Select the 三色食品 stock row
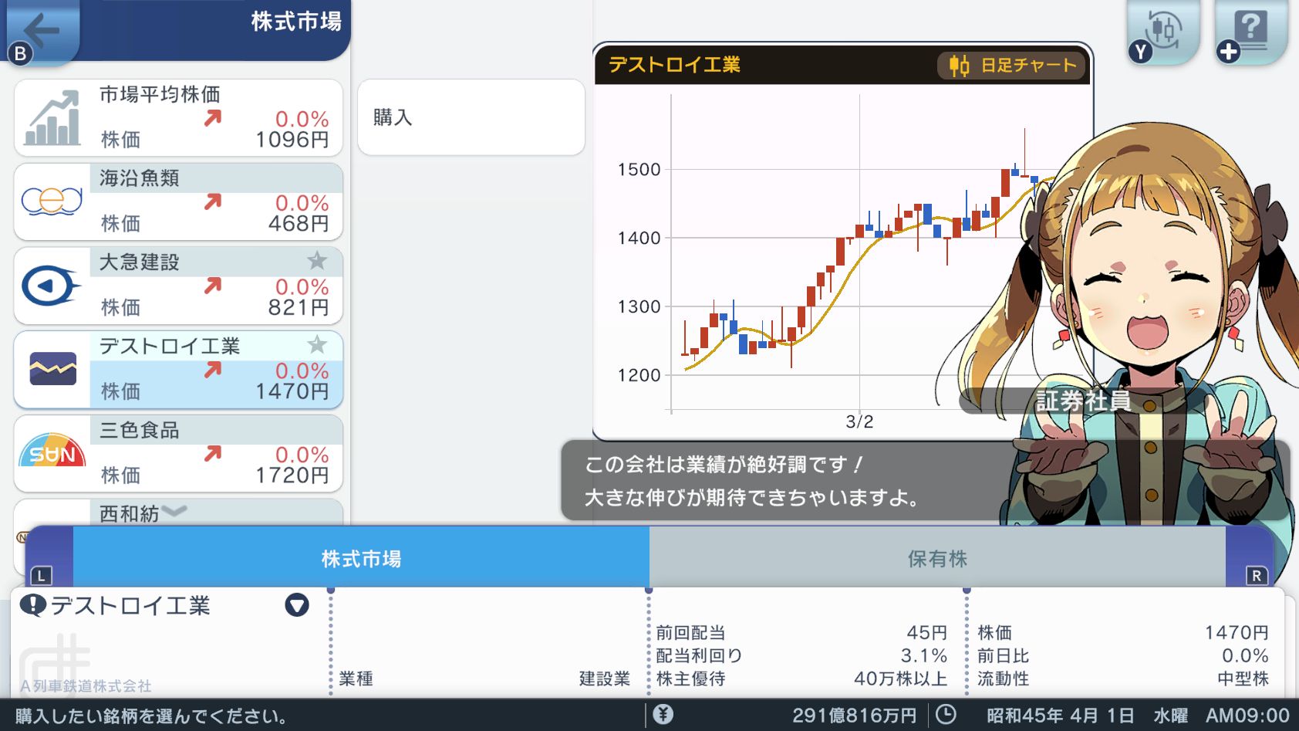This screenshot has height=731, width=1299. 216,454
